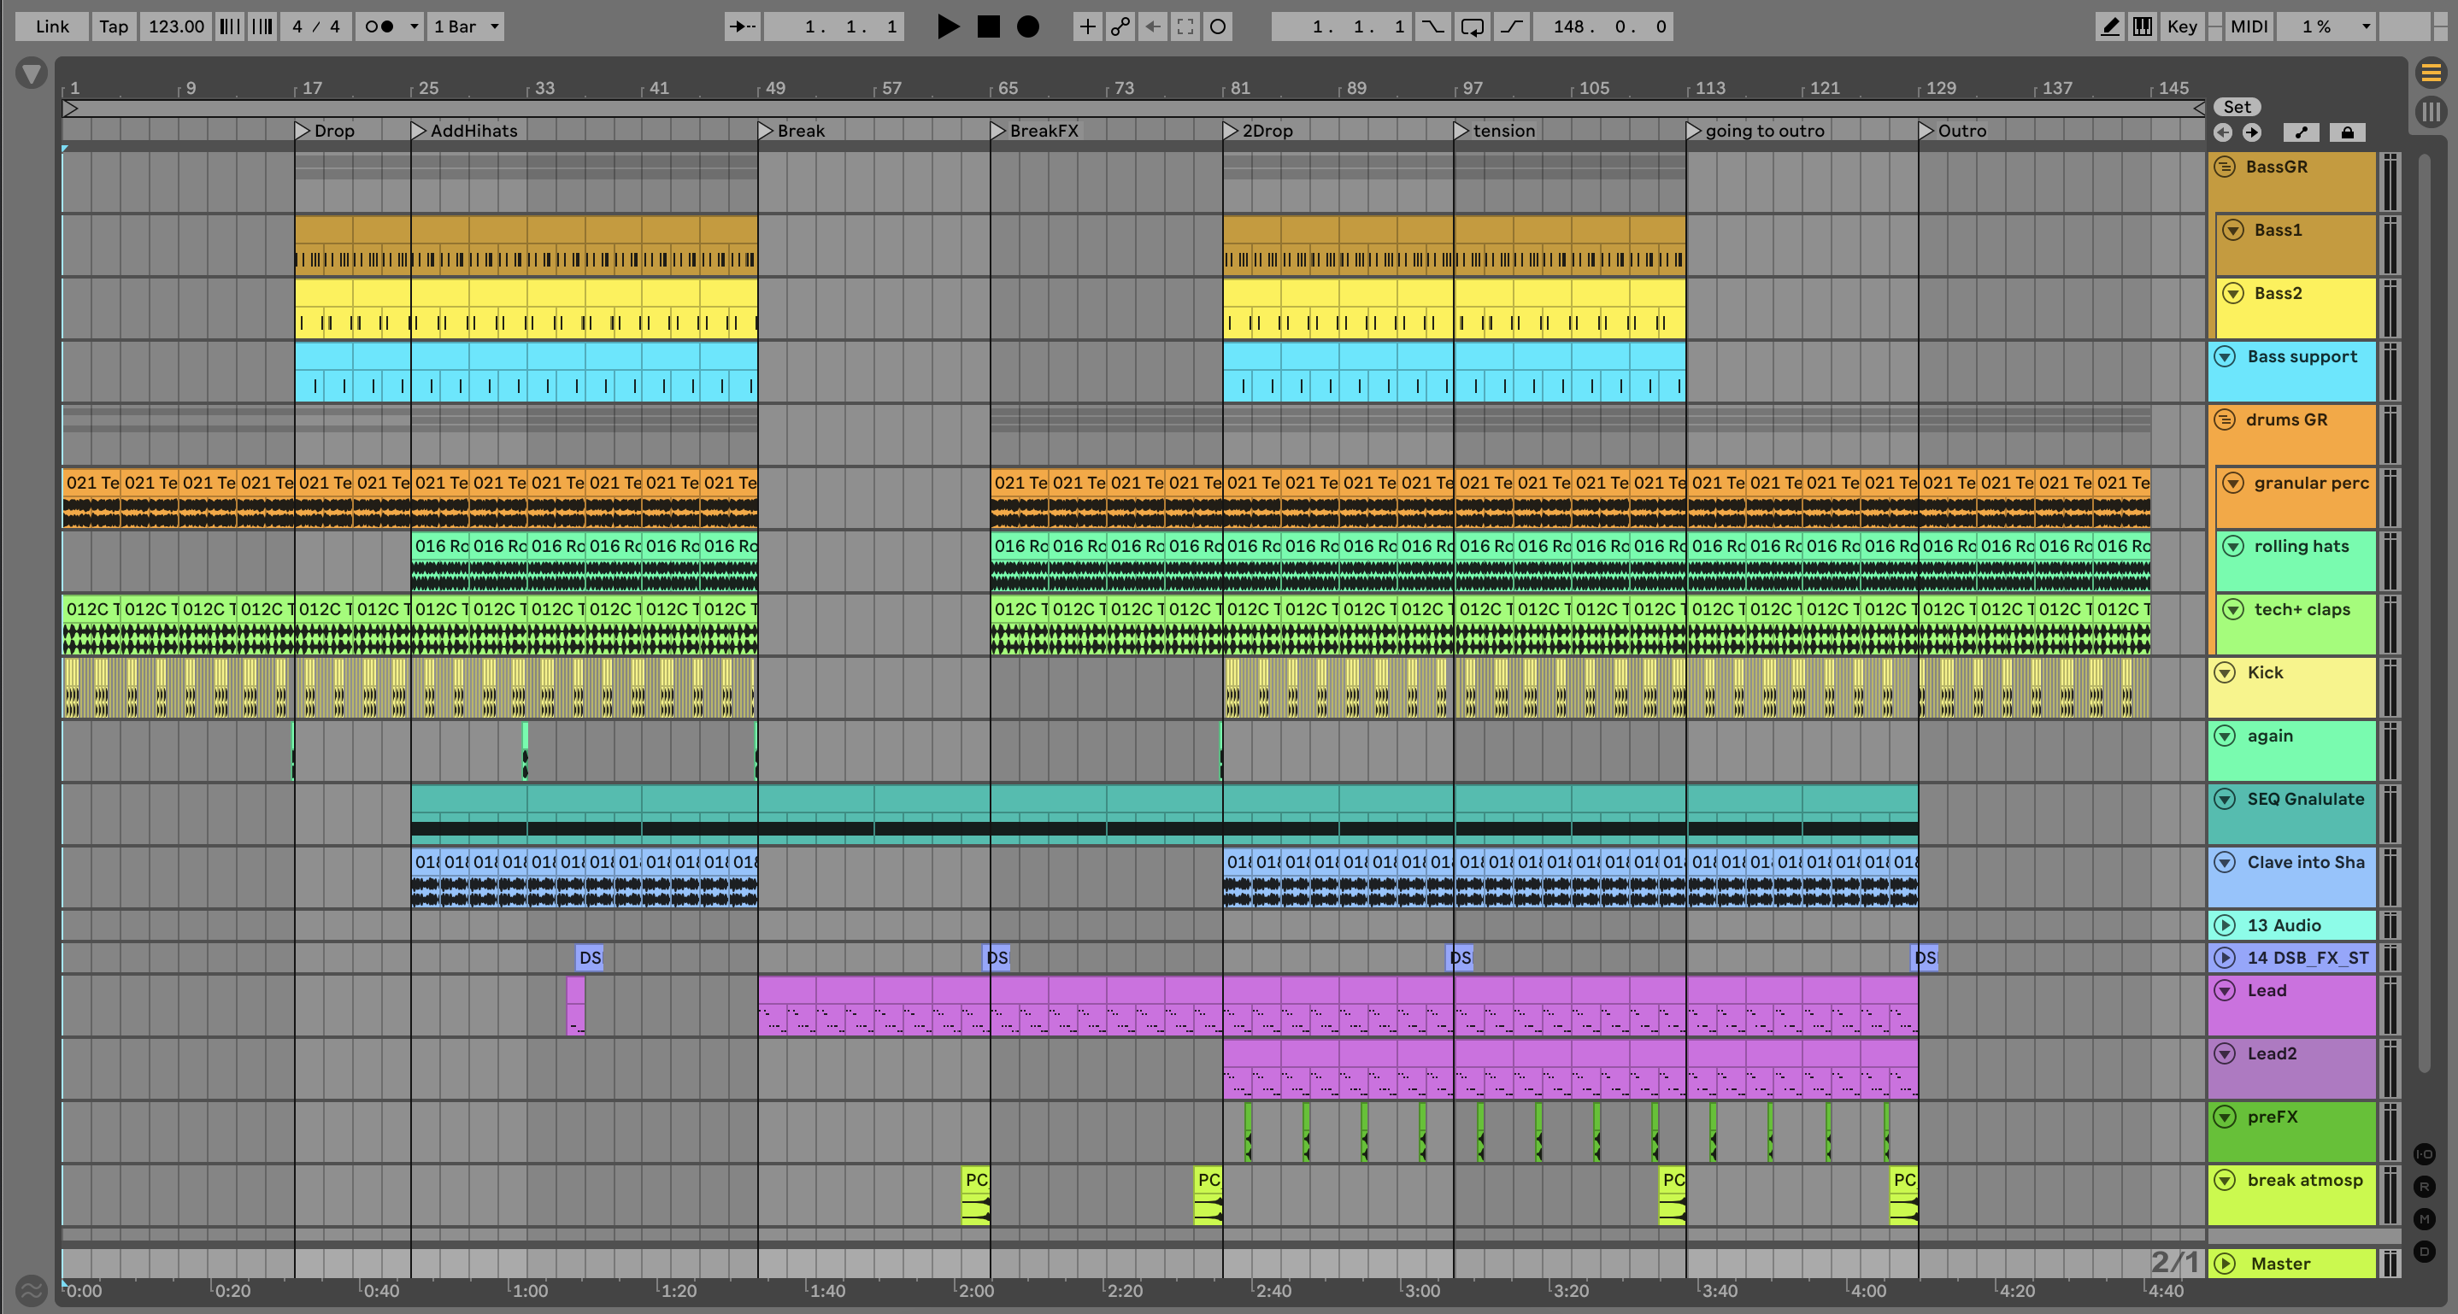The height and width of the screenshot is (1314, 2458).
Task: Enable Key Map Mode switch
Action: coord(2181,26)
